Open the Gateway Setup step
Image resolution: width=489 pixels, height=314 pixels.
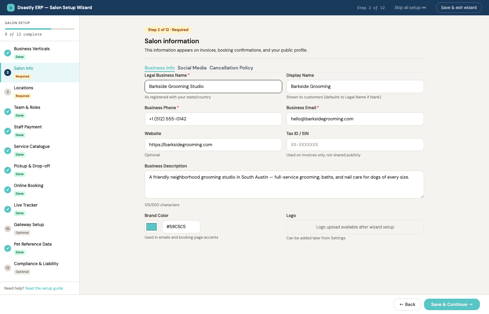point(40,229)
